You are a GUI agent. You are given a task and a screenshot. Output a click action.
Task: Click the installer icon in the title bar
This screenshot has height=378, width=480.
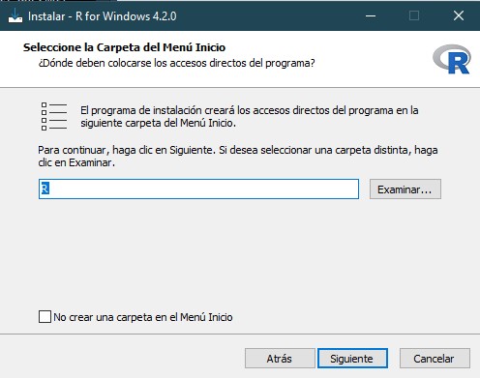pos(15,15)
